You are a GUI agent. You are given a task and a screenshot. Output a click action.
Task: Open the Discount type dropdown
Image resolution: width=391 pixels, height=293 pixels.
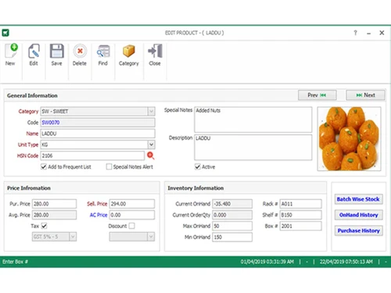(x=151, y=237)
